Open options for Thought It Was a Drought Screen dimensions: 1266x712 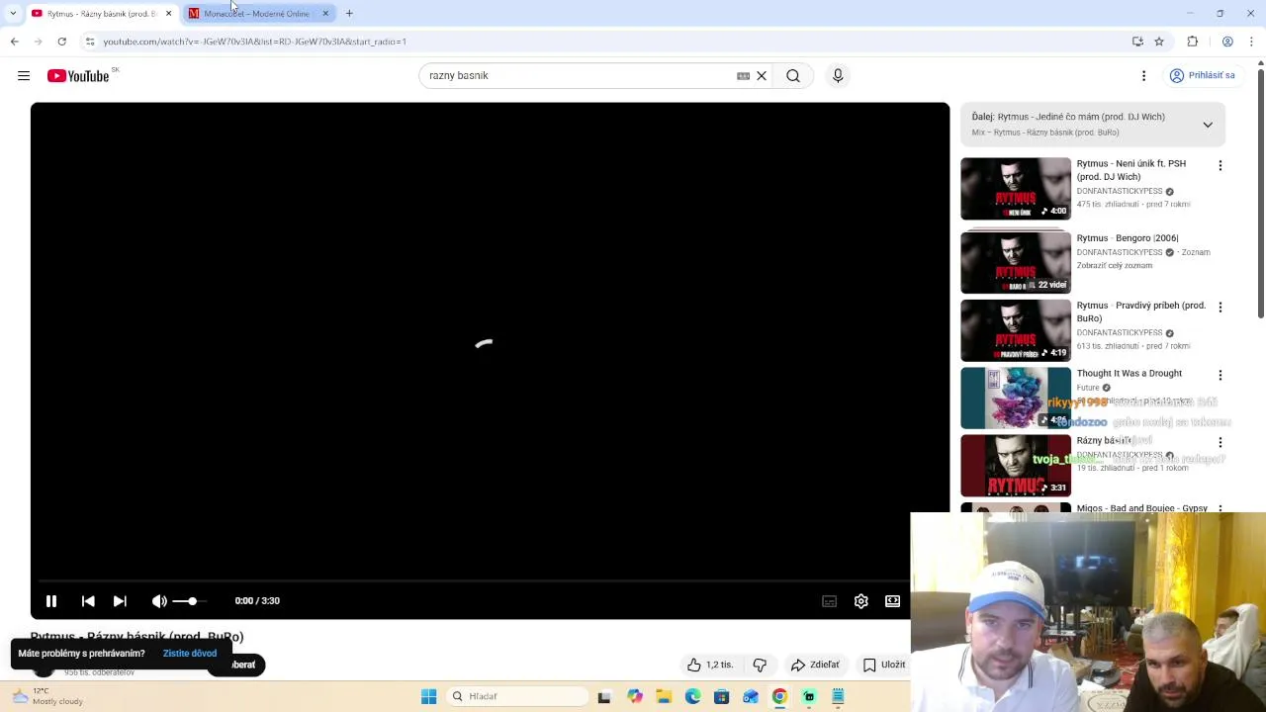coord(1220,375)
